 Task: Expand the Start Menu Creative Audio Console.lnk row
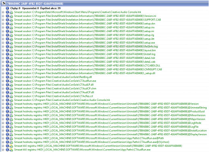tap(3, 12)
